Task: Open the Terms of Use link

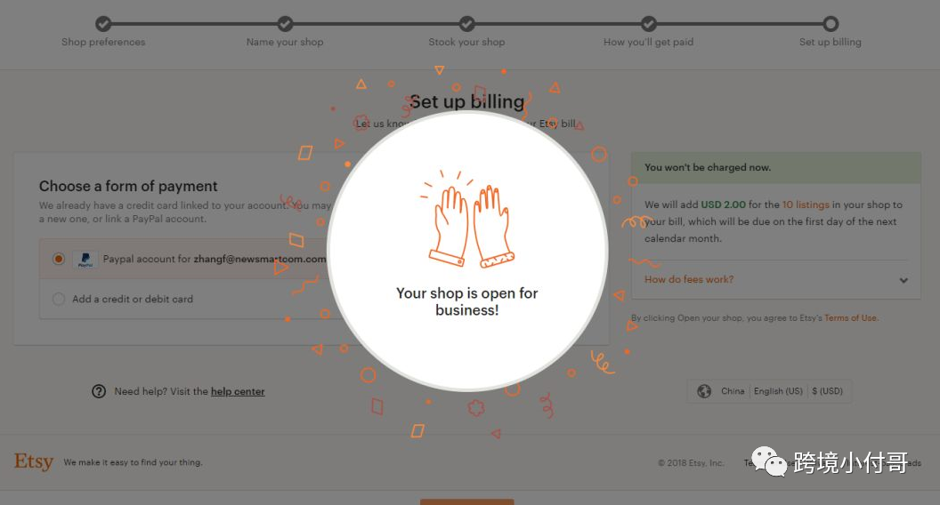Action: point(850,318)
